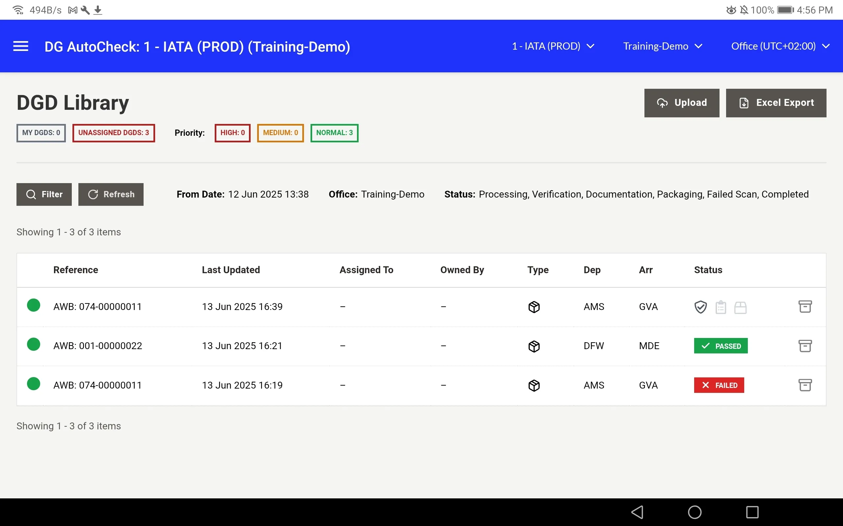Click the 13 Jun 2025 16:39 cell
Screen dimensions: 843x526
point(242,306)
